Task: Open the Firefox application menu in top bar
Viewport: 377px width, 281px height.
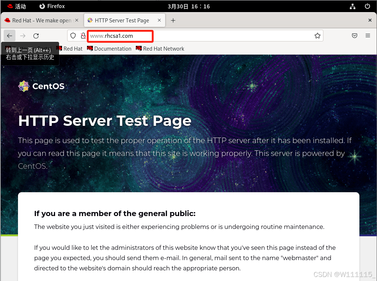Action: [52, 6]
